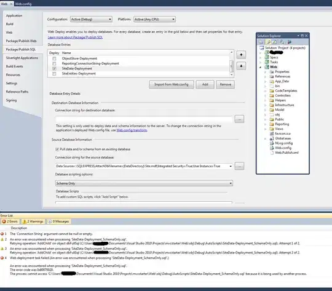Click the destination connection string input field
The height and width of the screenshot is (291, 332).
click(x=144, y=119)
